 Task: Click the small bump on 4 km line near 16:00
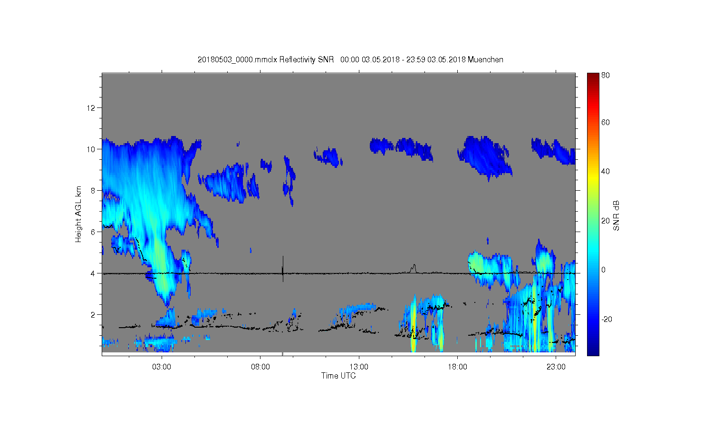click(x=414, y=269)
